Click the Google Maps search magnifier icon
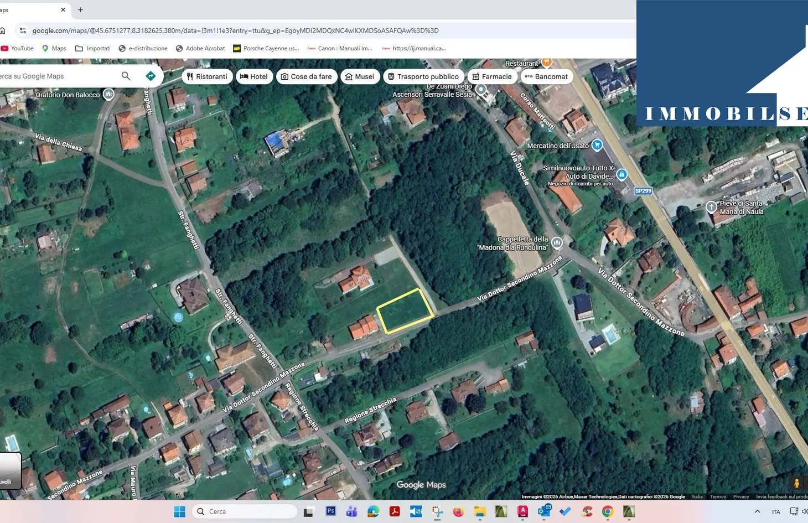Screen dimensions: 808x523 pyautogui.click(x=126, y=76)
